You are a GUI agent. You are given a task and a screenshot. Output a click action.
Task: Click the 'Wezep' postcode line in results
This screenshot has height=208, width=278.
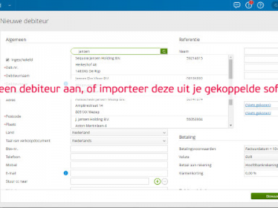(87, 112)
